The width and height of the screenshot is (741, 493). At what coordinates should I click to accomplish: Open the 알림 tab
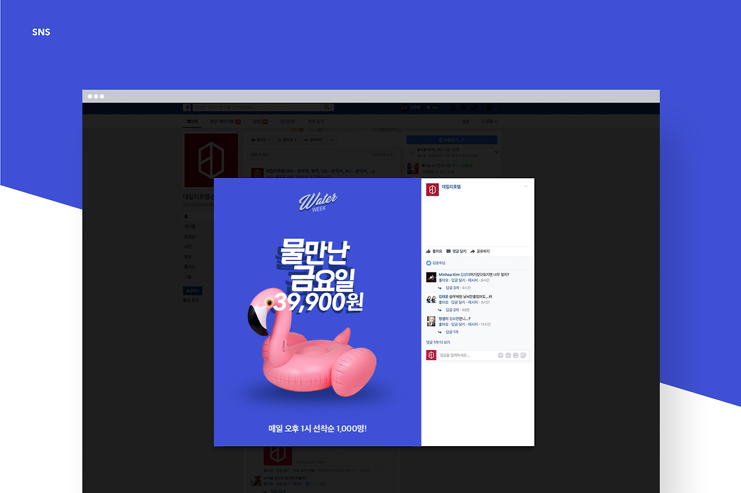pyautogui.click(x=260, y=122)
